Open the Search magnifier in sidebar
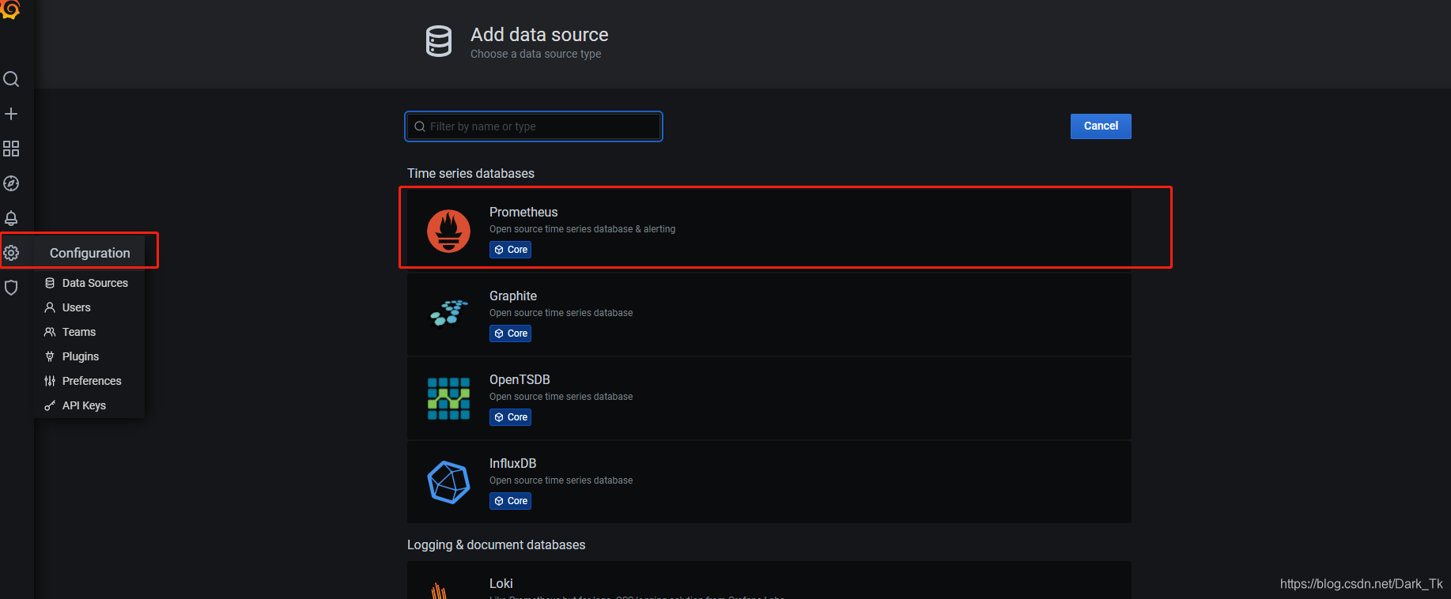 click(x=11, y=79)
